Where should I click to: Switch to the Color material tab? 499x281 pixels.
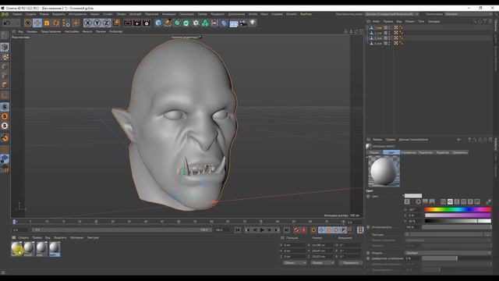coord(391,153)
